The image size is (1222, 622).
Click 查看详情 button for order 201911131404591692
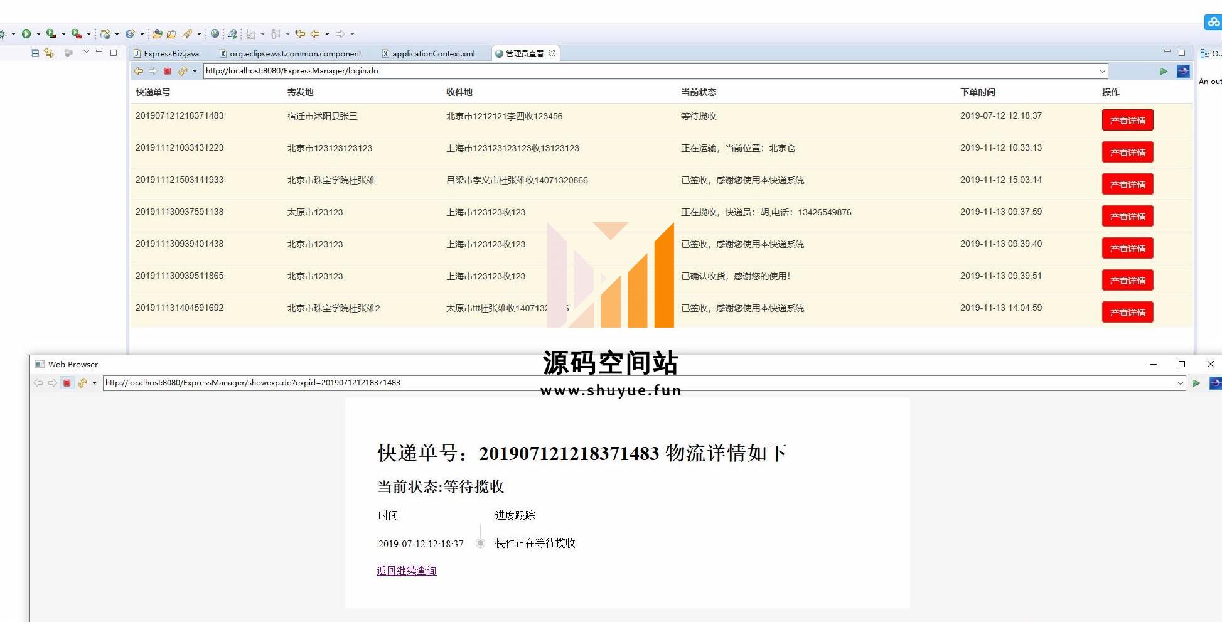[x=1127, y=313]
